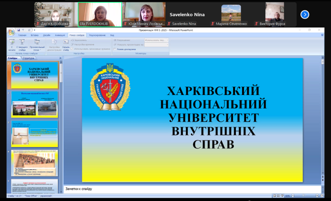
Task: Click the украинский language indicator in status bar
Action: [46, 196]
